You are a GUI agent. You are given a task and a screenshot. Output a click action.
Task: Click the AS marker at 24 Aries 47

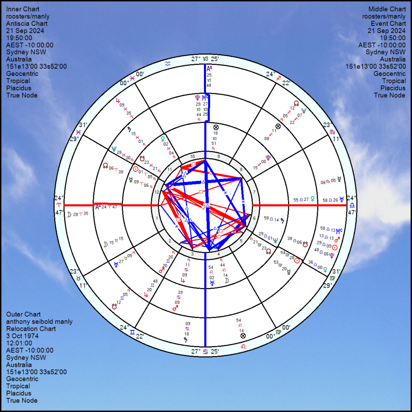pos(98,206)
